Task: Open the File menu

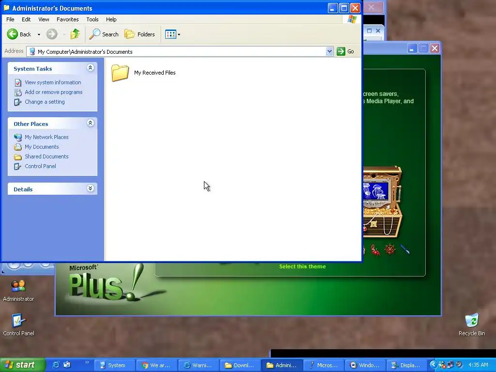Action: click(x=10, y=19)
